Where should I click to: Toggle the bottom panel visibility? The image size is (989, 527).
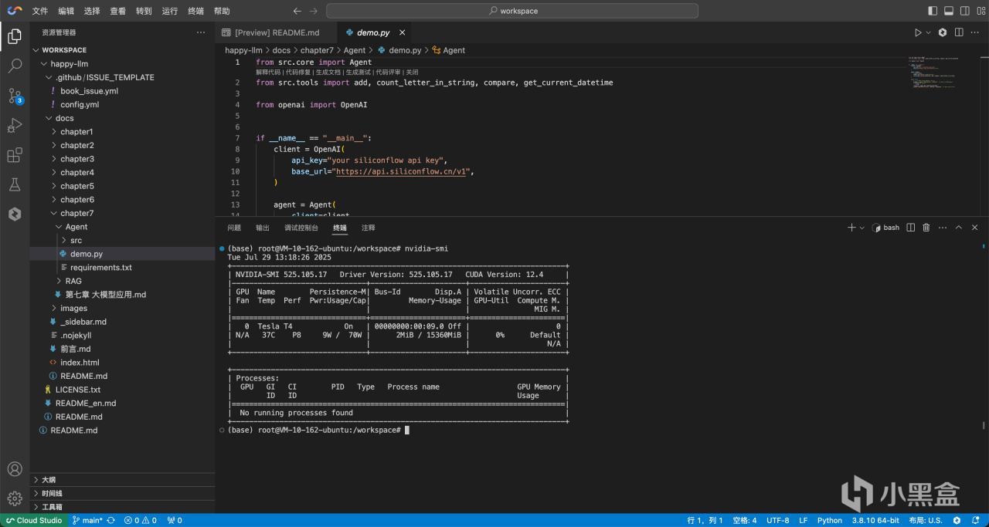tap(949, 11)
